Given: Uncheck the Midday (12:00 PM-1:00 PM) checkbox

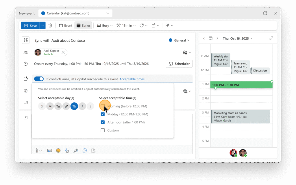Looking at the screenshot, I should click(103, 114).
